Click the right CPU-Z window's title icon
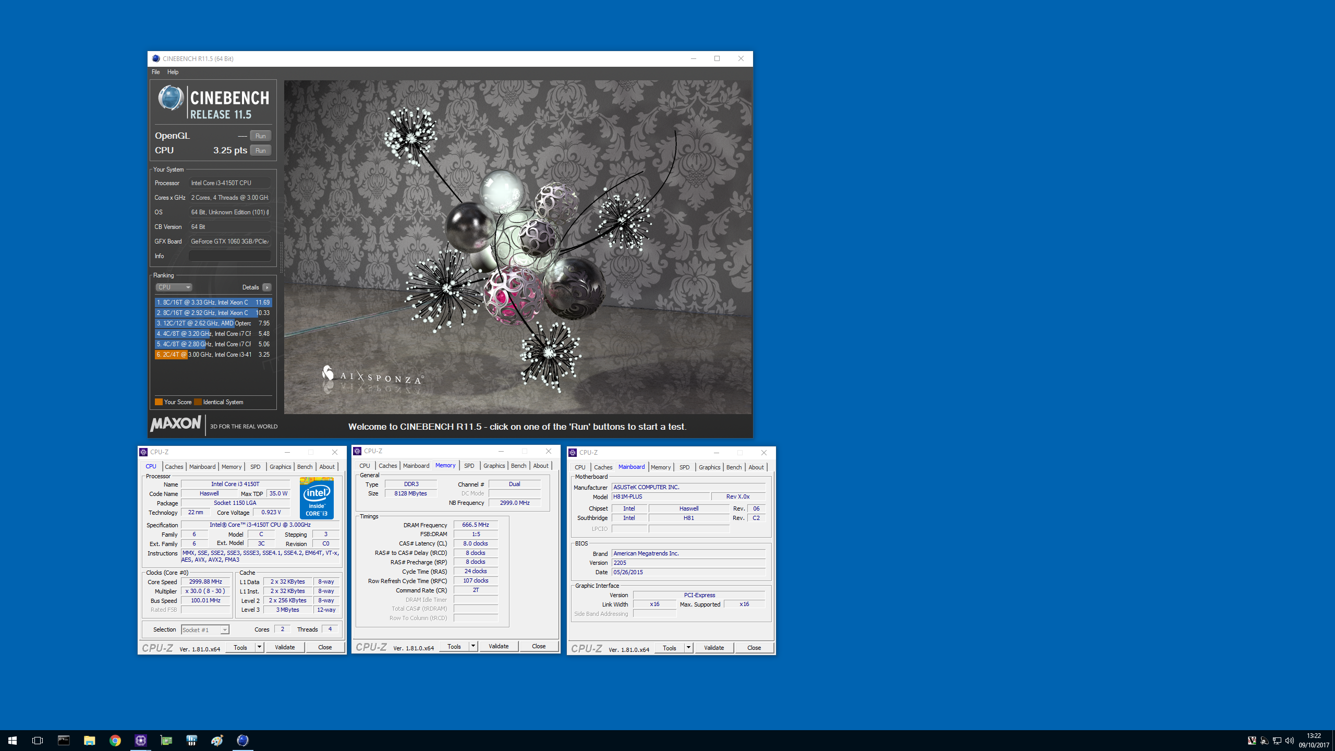Image resolution: width=1335 pixels, height=751 pixels. [573, 453]
